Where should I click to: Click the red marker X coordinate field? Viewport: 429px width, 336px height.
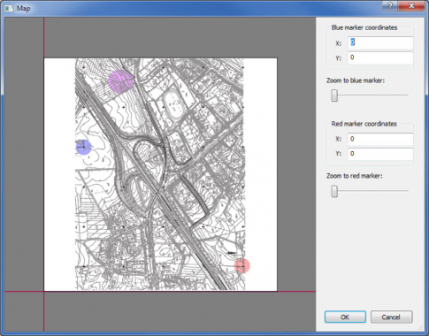coord(380,139)
